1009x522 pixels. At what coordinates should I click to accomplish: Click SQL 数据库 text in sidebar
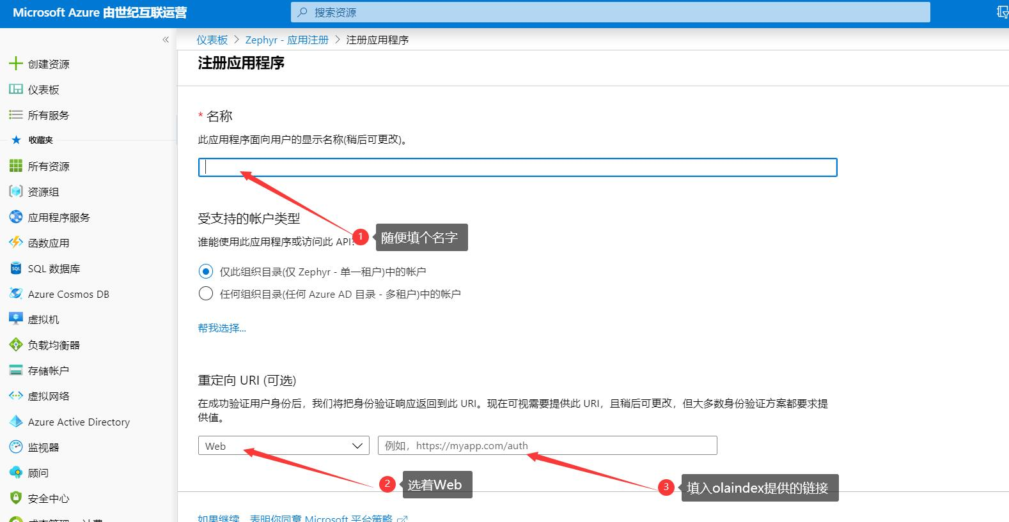(x=54, y=268)
